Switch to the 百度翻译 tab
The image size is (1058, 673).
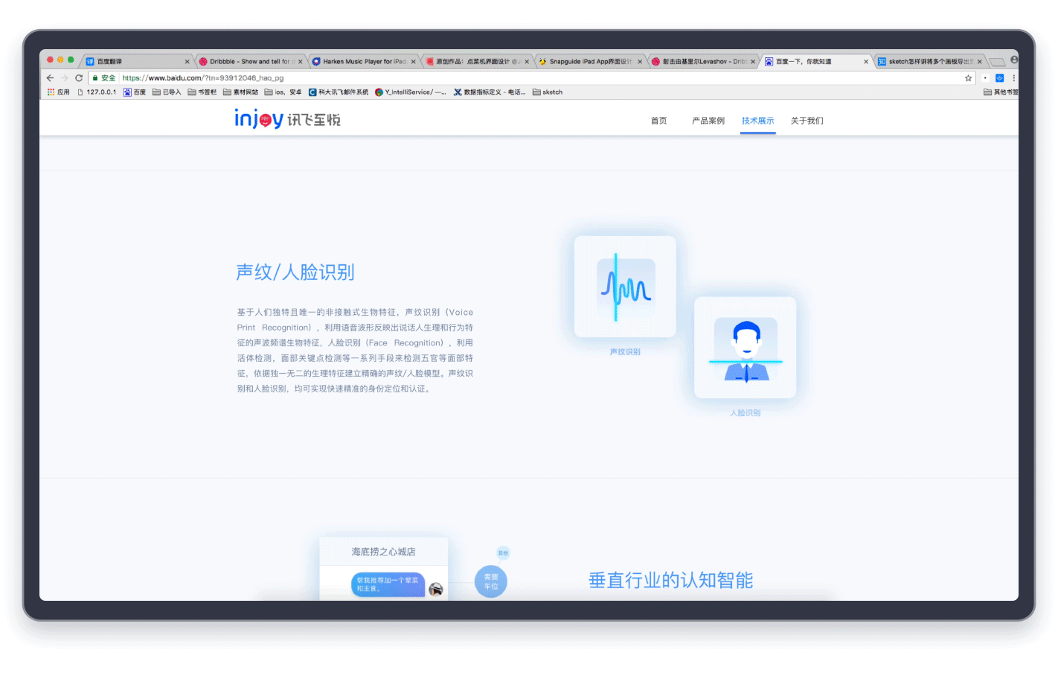coord(138,62)
